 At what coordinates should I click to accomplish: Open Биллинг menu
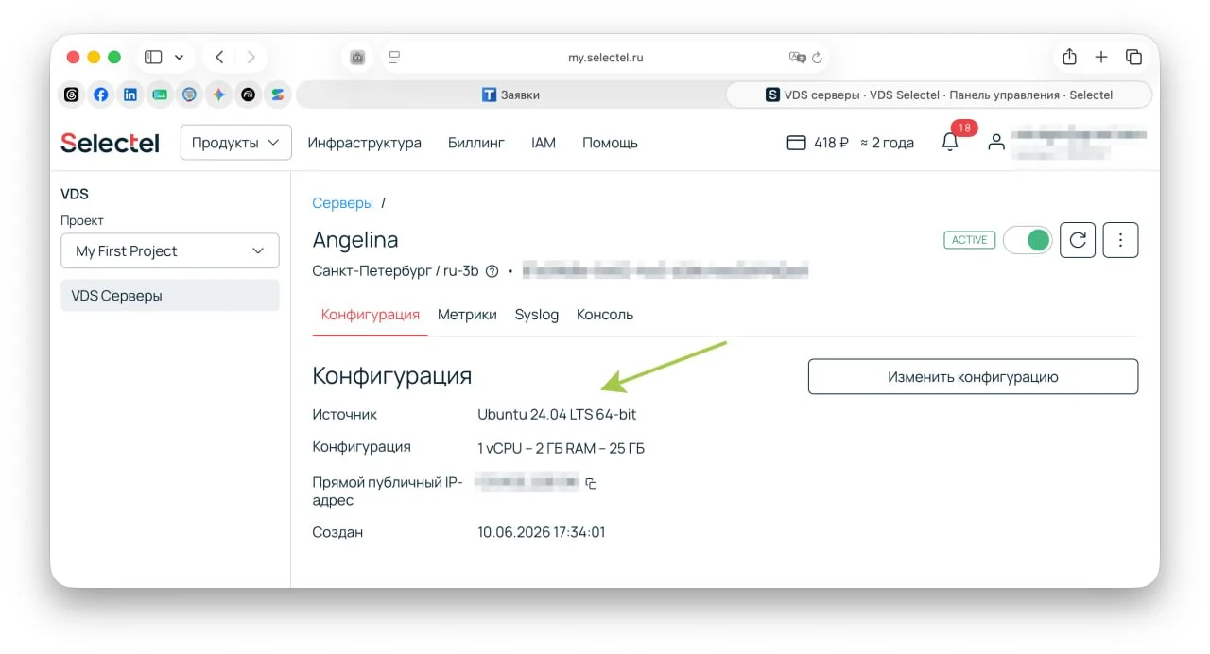pos(476,143)
